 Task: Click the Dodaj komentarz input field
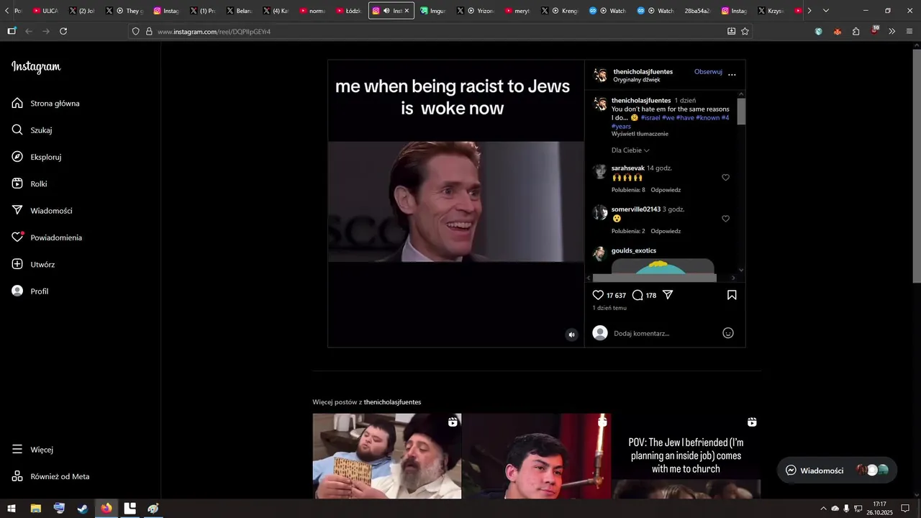pyautogui.click(x=664, y=333)
